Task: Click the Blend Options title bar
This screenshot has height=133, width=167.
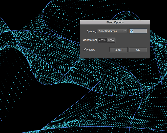Action: (x=115, y=22)
